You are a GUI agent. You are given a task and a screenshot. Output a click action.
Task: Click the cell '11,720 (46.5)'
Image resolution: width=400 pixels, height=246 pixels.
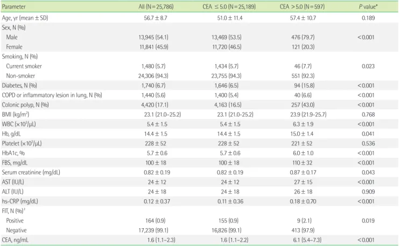pos(227,47)
